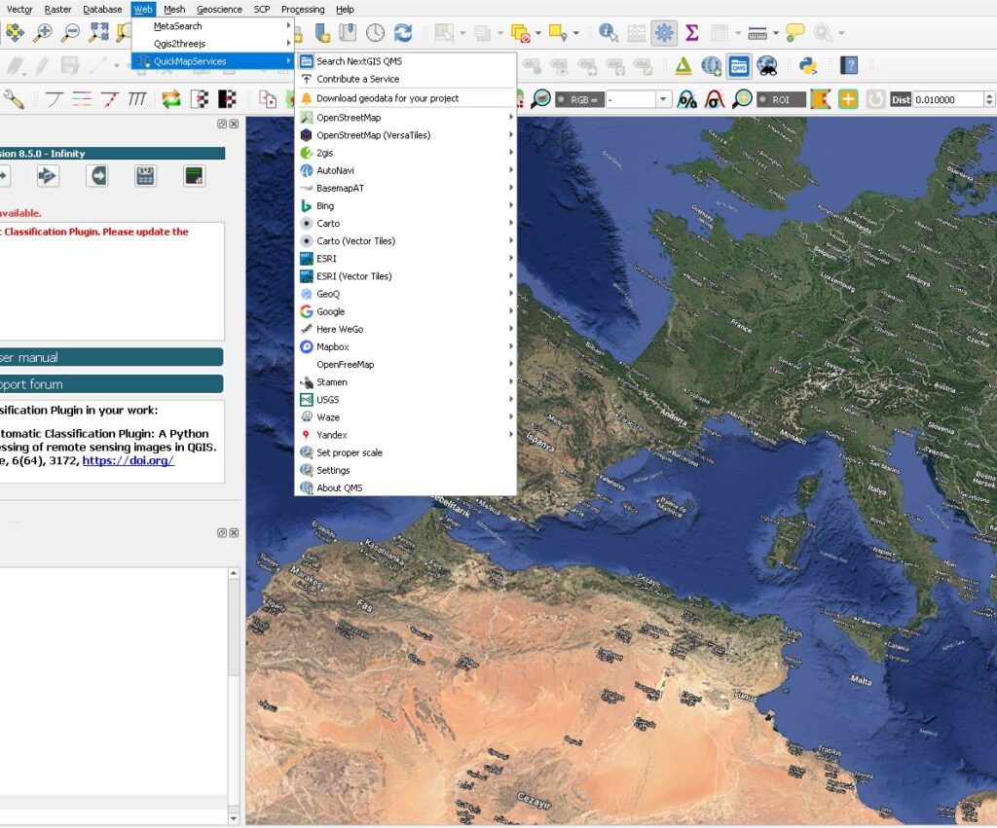Click the Support forum button

[111, 383]
